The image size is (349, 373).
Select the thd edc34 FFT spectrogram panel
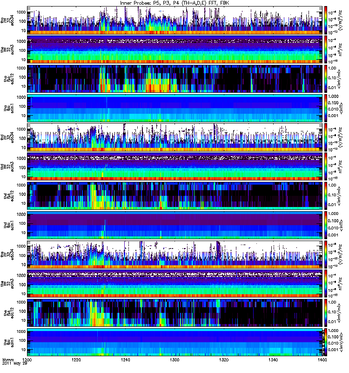pyautogui.click(x=175, y=138)
